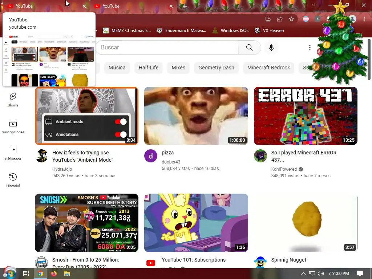Click the striped flag extension icon
Image resolution: width=372 pixels, height=279 pixels.
(306, 19)
